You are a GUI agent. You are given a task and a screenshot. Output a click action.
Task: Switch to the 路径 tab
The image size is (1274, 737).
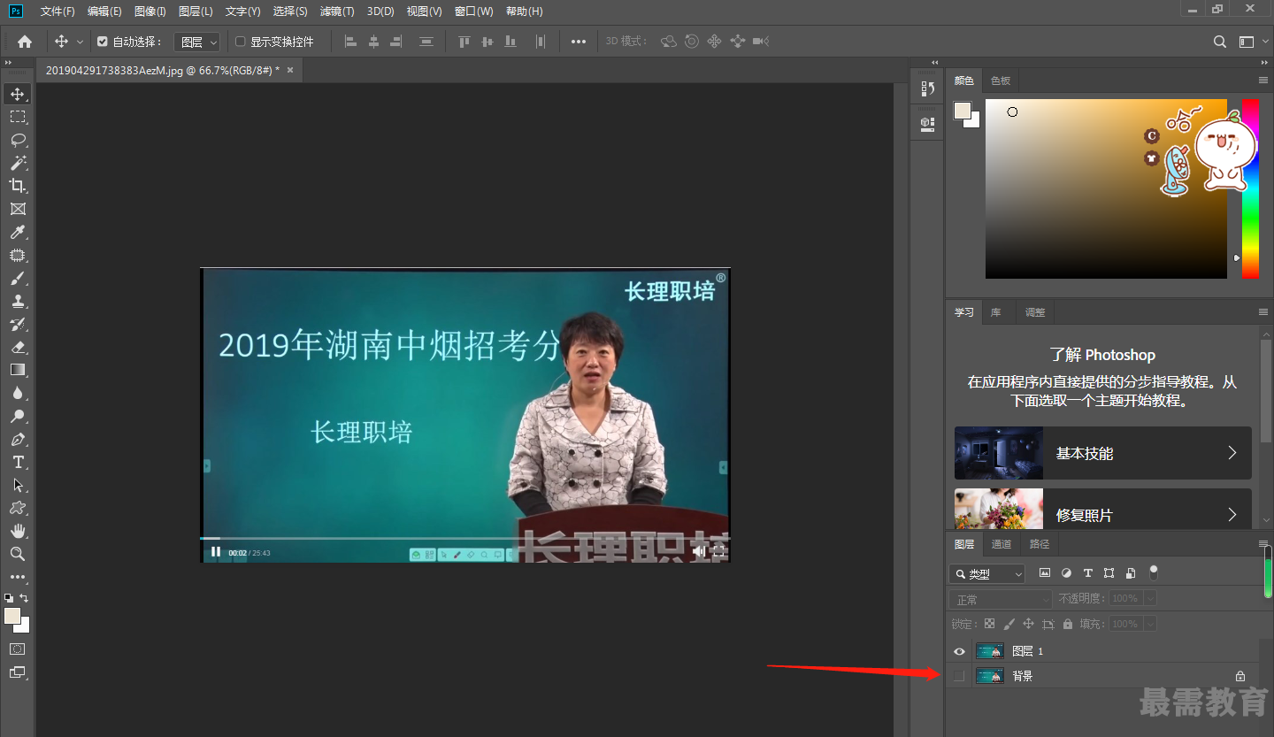pos(1040,544)
